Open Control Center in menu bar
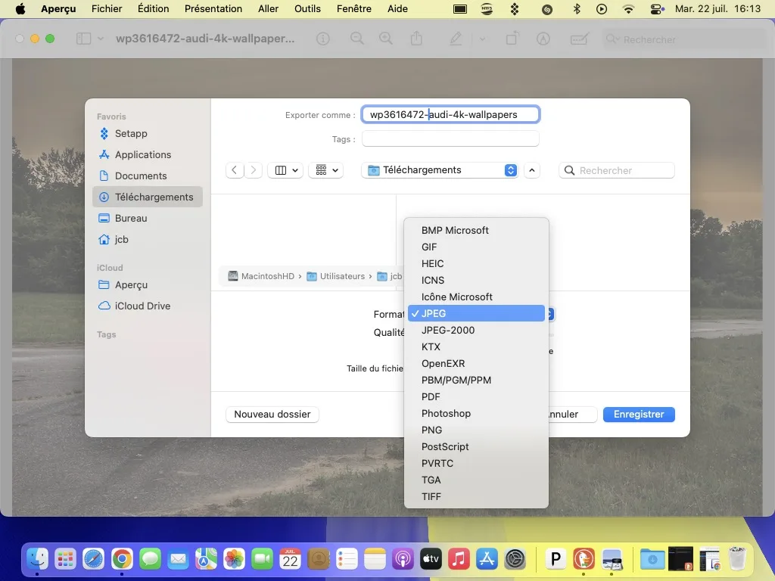Image resolution: width=775 pixels, height=581 pixels. [657, 8]
